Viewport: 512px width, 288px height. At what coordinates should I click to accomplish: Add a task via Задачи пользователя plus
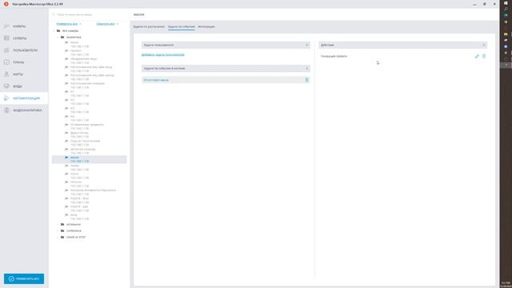tap(306, 45)
